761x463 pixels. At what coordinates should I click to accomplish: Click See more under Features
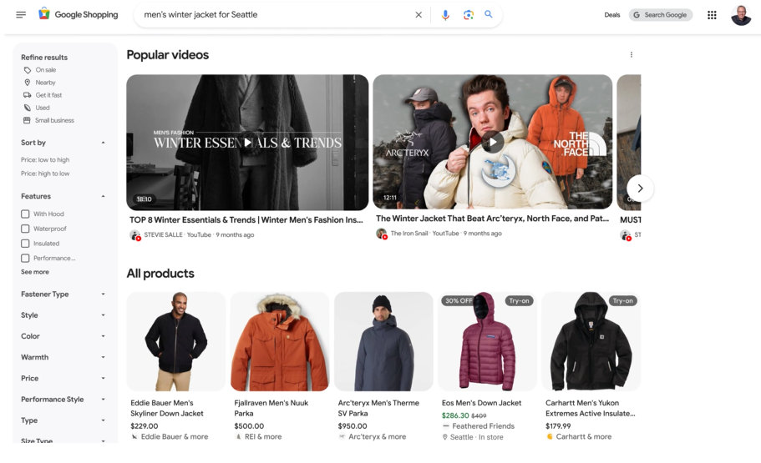click(x=35, y=272)
